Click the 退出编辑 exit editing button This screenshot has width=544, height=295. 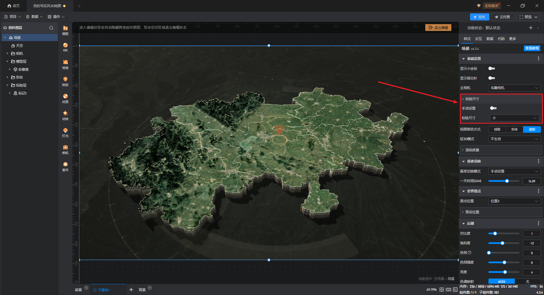(438, 28)
